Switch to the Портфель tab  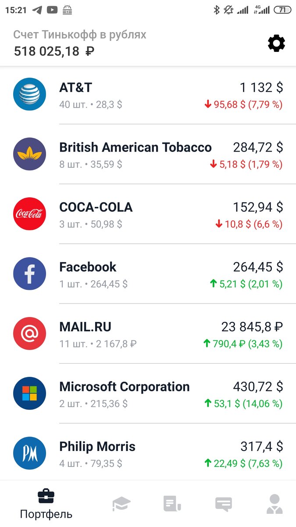coord(46,504)
